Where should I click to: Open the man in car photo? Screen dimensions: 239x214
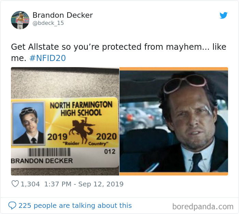pos(174,121)
